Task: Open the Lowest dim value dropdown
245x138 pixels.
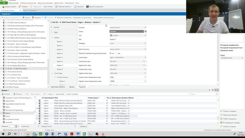Action: click(x=127, y=61)
